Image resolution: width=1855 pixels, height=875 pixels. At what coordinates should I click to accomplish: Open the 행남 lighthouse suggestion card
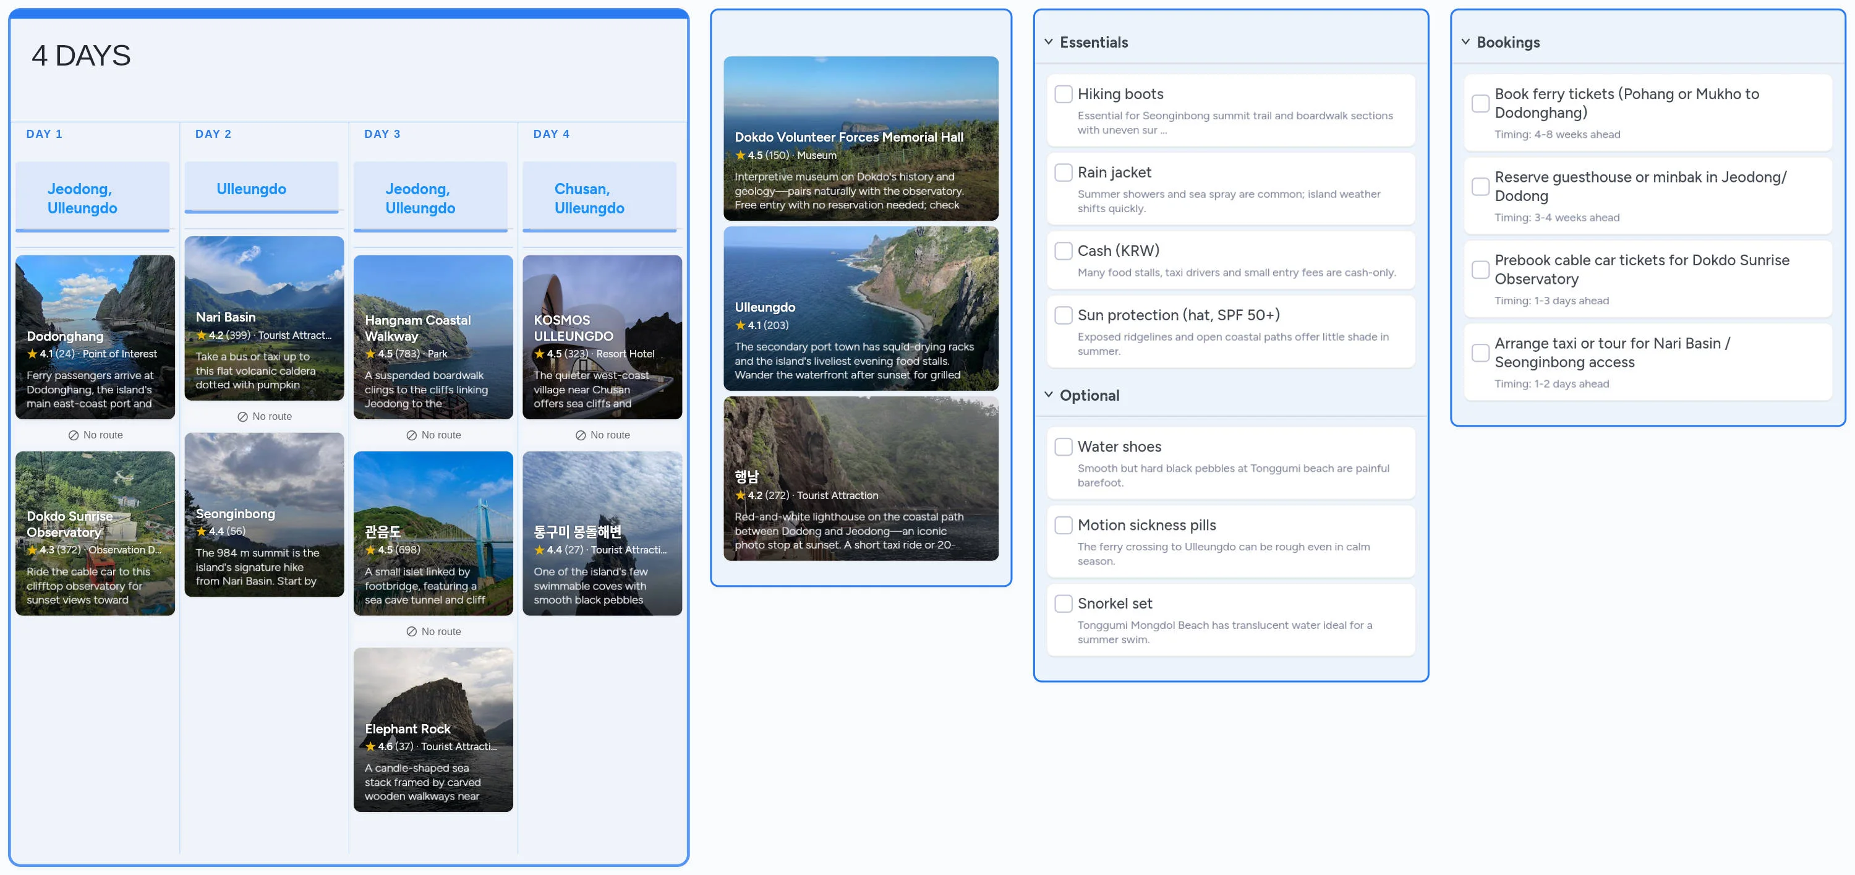861,479
